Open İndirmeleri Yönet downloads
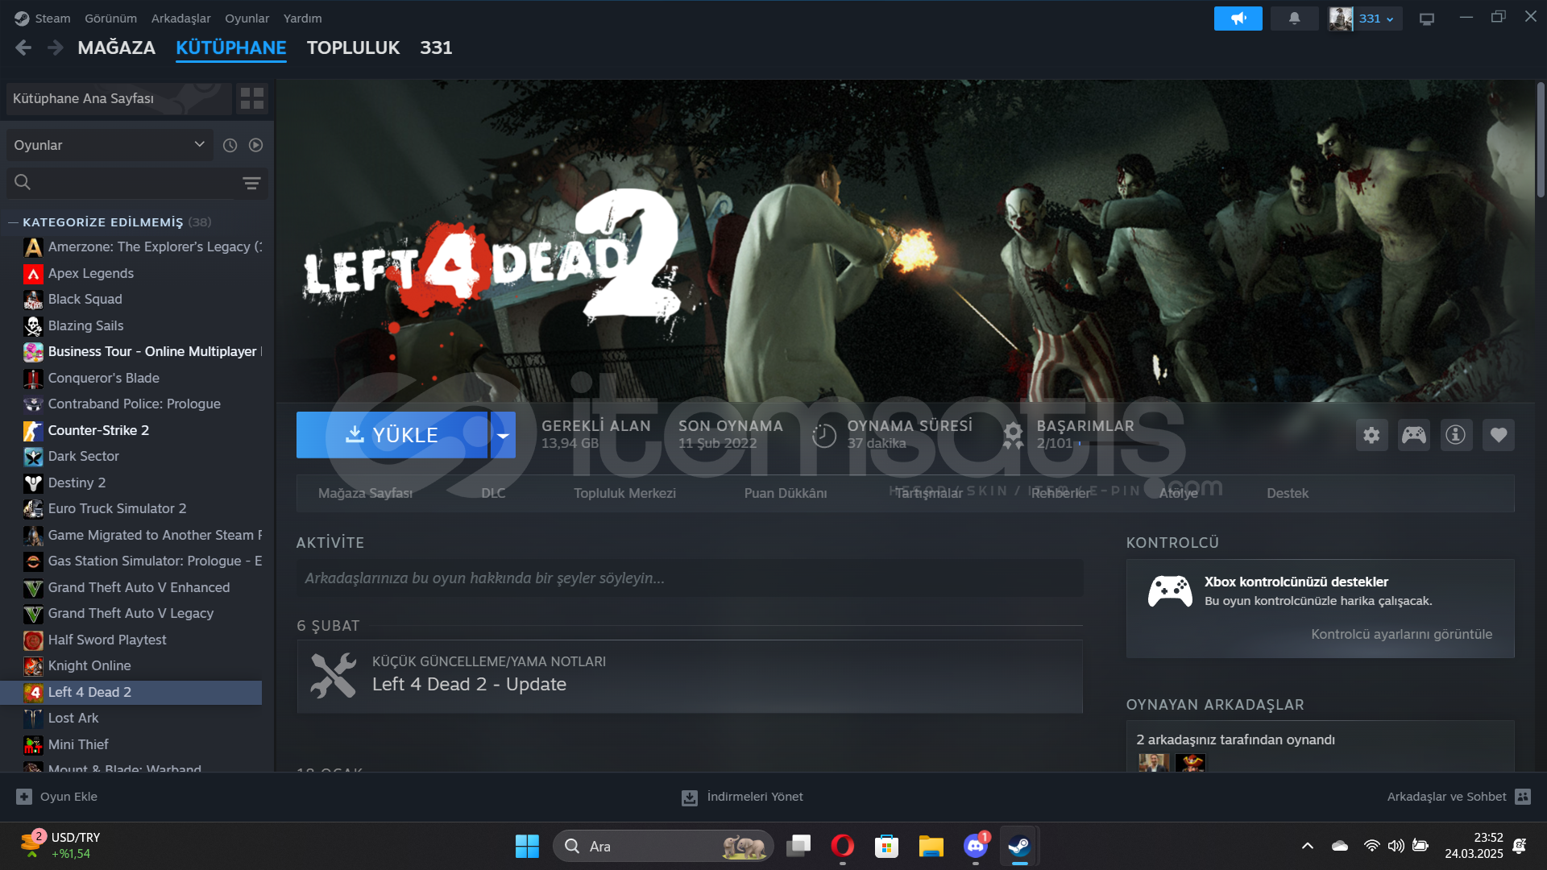The height and width of the screenshot is (870, 1547). point(742,797)
